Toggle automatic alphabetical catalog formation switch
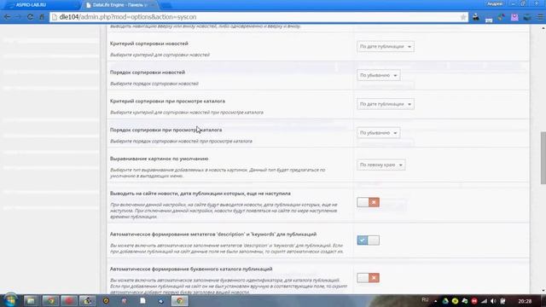 coord(368,278)
